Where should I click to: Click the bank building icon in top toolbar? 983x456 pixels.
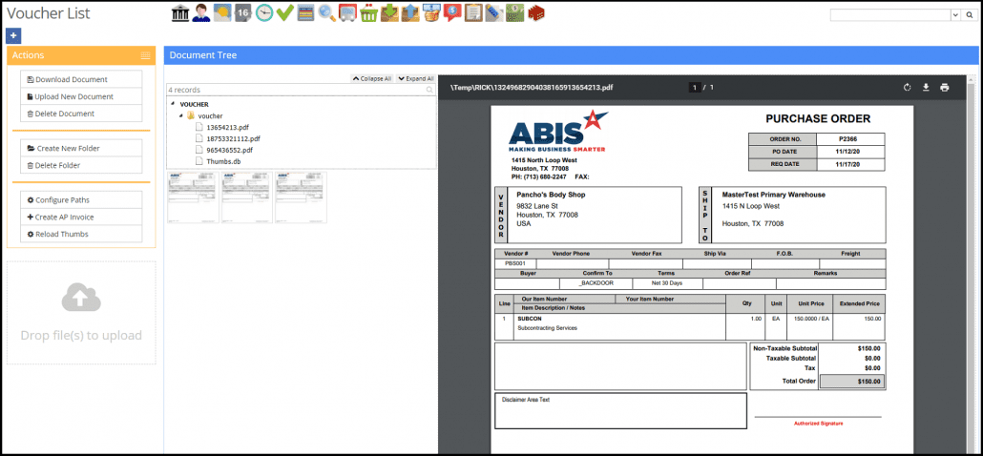pos(179,12)
